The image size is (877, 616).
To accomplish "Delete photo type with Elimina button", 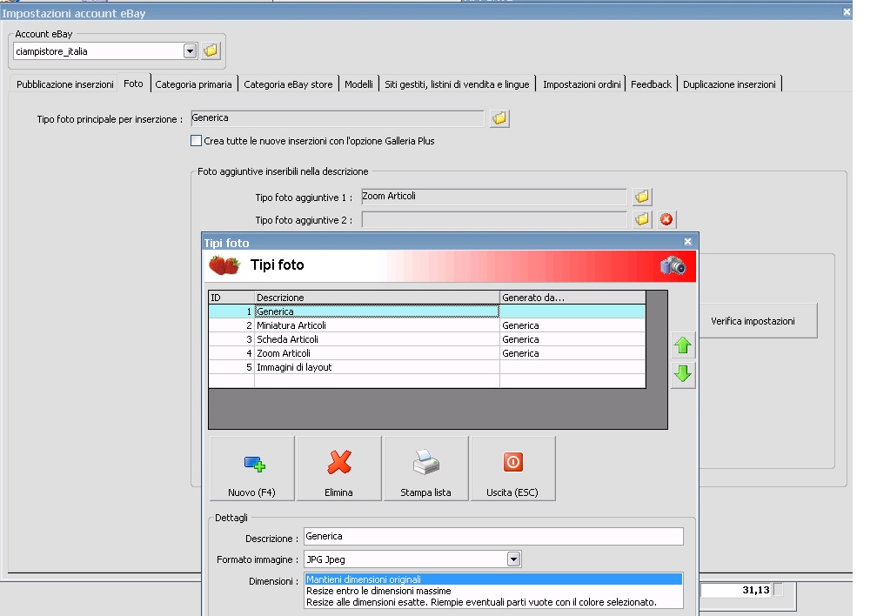I will (338, 469).
